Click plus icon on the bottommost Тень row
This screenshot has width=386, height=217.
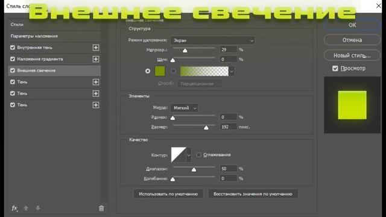click(96, 105)
